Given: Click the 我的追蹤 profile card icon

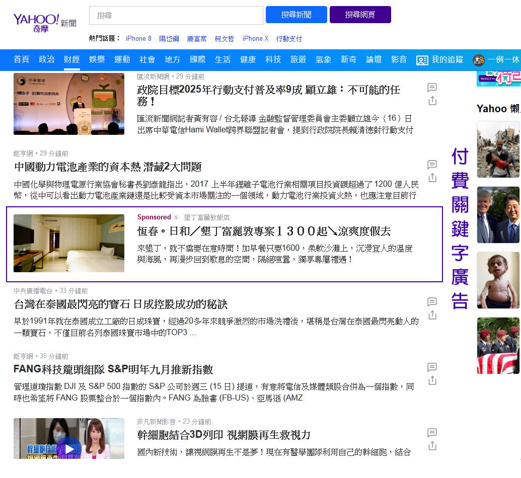Looking at the screenshot, I should pyautogui.click(x=422, y=60).
